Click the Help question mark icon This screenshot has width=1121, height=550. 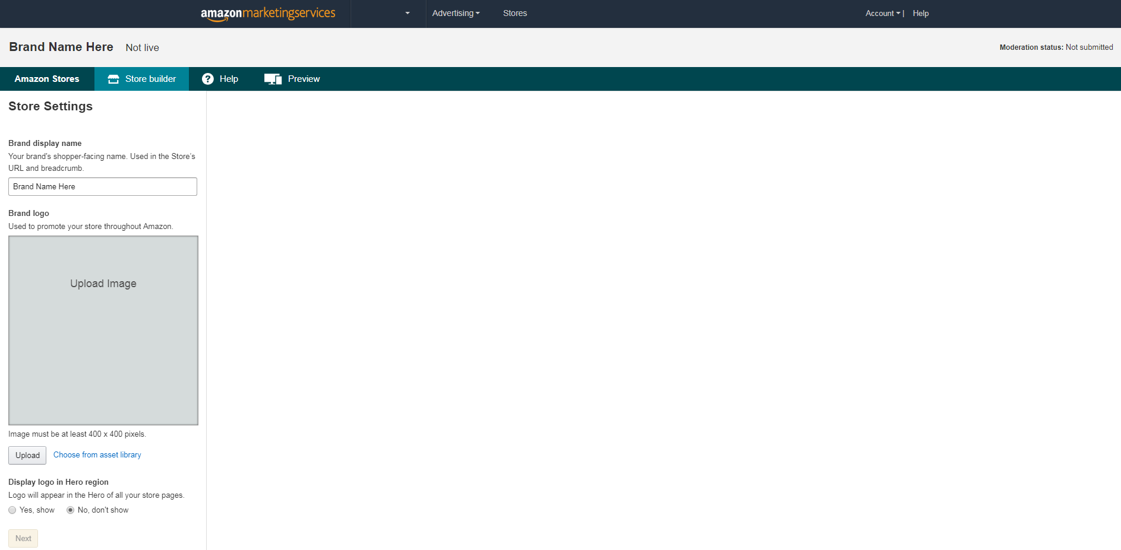pos(208,79)
